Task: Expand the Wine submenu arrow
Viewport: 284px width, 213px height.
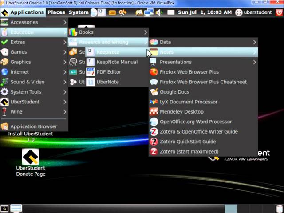Action: click(65, 112)
